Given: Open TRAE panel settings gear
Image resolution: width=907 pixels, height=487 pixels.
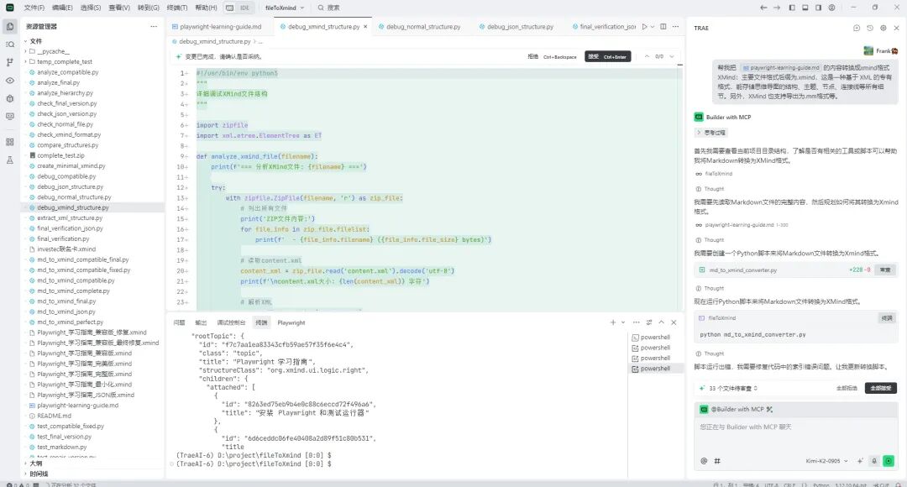Looking at the screenshot, I should (x=883, y=28).
